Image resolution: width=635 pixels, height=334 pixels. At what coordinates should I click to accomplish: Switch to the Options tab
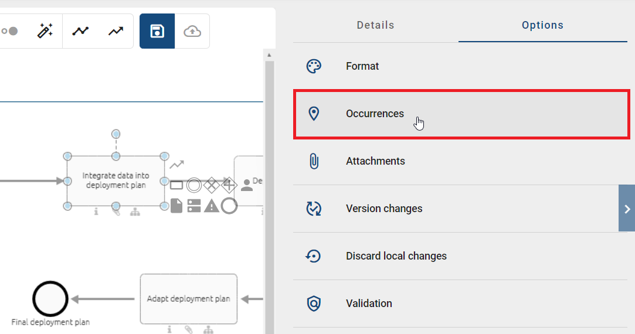543,25
